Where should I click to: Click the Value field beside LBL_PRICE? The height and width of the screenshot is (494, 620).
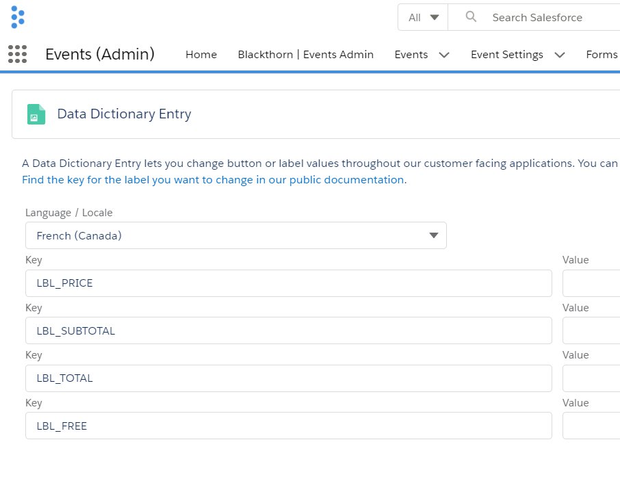click(x=591, y=283)
